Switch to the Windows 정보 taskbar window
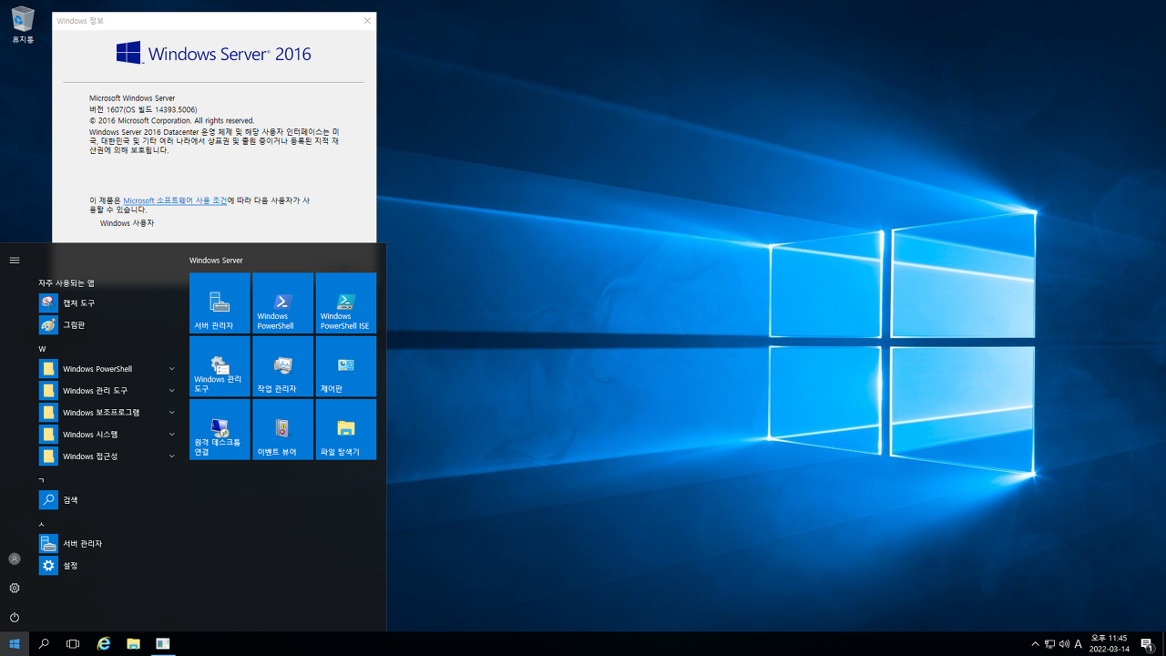1166x656 pixels. click(x=162, y=643)
